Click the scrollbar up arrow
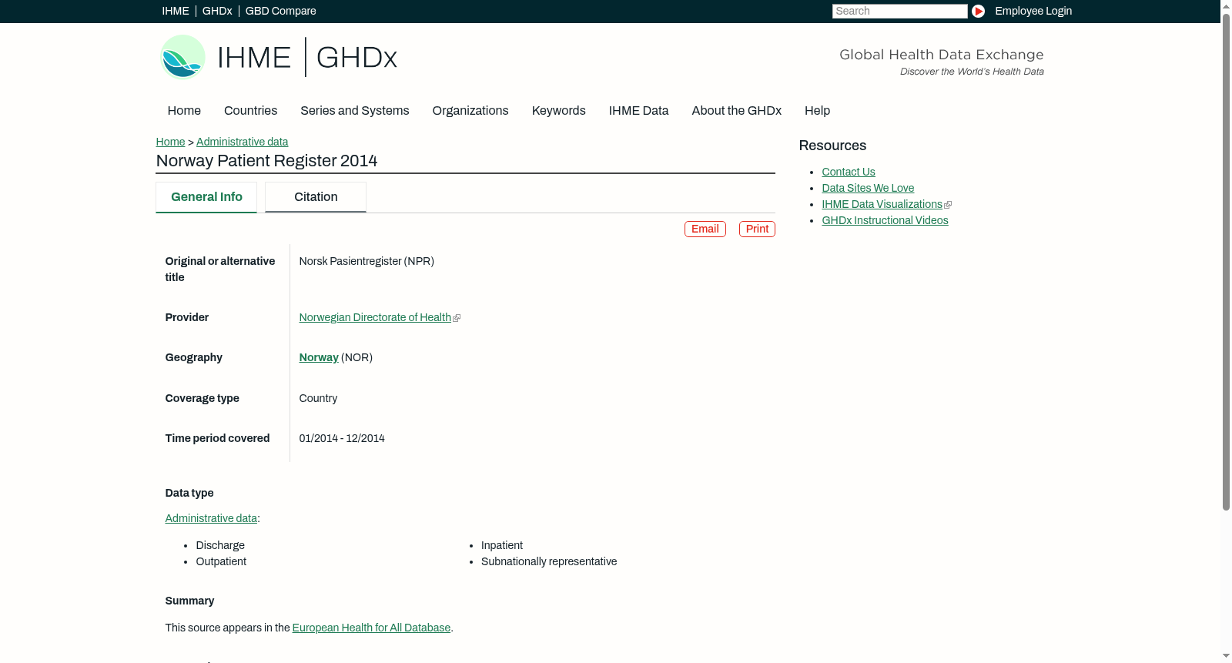Image resolution: width=1232 pixels, height=663 pixels. click(1226, 5)
